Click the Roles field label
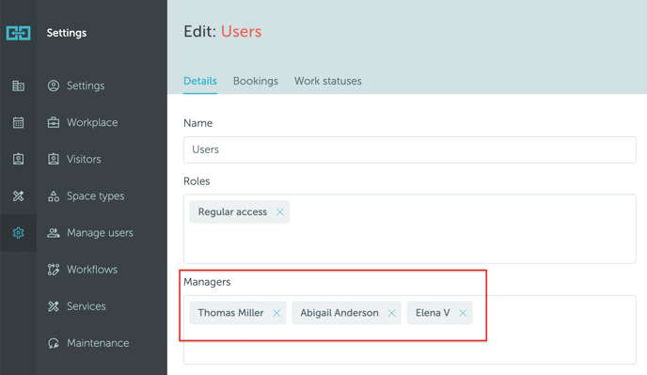 click(x=197, y=181)
